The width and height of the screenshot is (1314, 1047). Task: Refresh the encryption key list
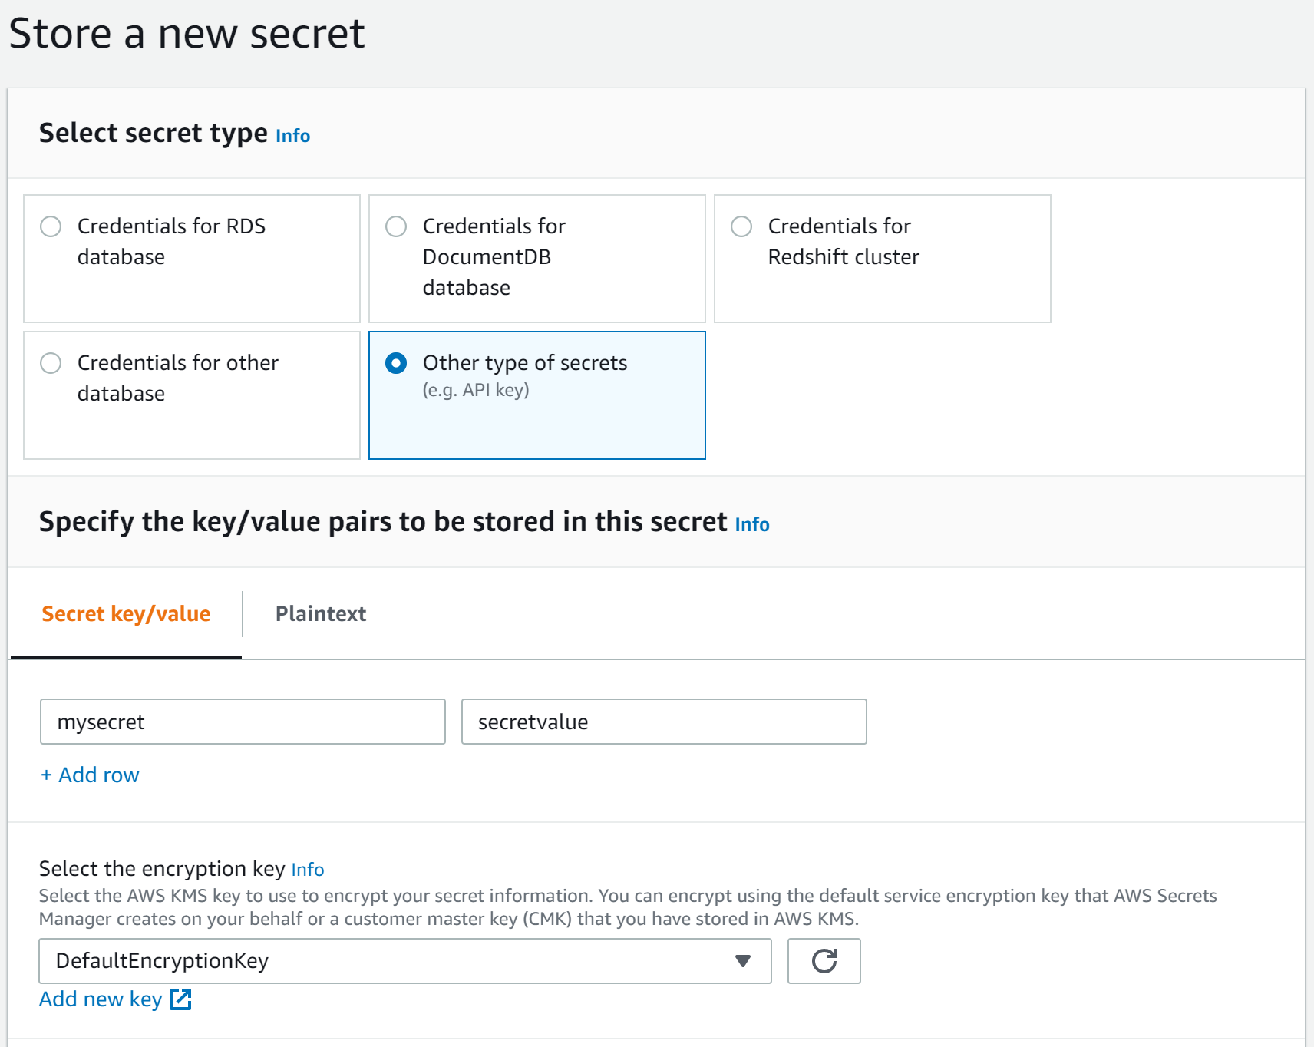[x=824, y=961]
